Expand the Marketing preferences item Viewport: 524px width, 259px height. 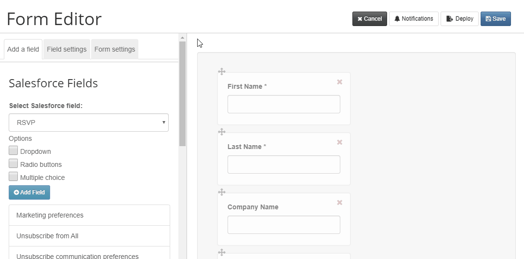pos(90,215)
